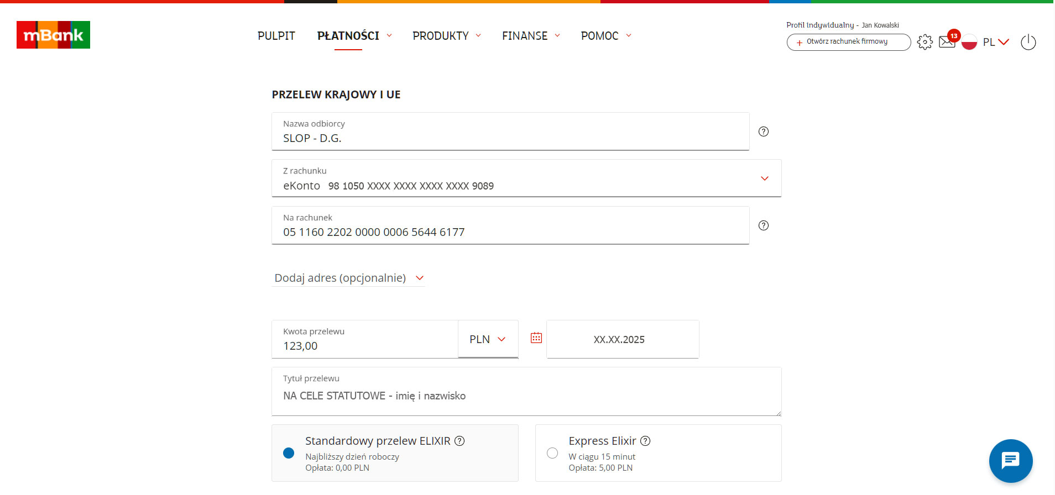This screenshot has height=495, width=1055.
Task: Open the chat bubble assistant
Action: coord(1010,460)
